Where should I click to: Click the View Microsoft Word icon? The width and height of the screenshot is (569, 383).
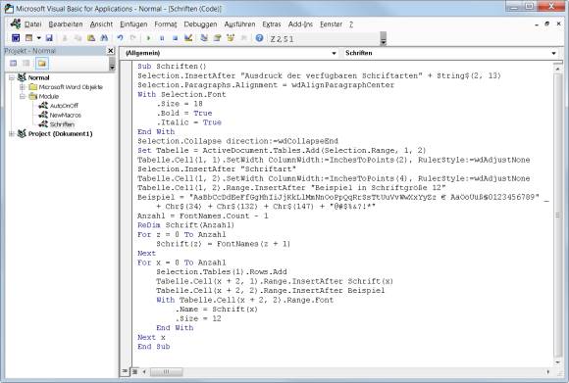16,37
